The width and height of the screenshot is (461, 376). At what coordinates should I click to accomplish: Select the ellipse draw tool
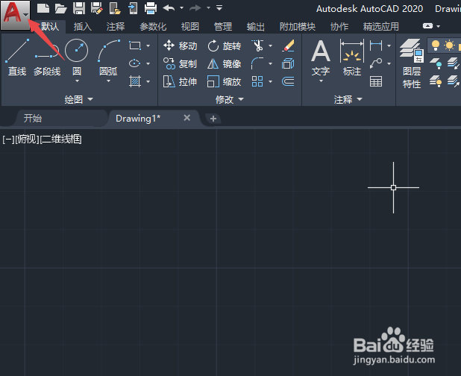[x=135, y=63]
